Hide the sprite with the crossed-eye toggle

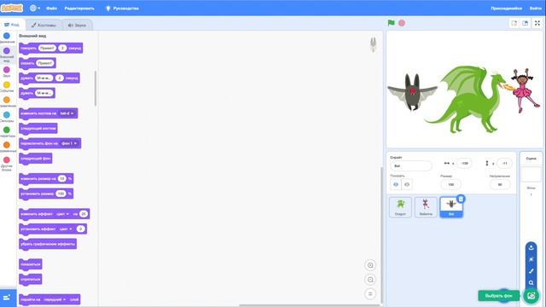click(x=407, y=184)
